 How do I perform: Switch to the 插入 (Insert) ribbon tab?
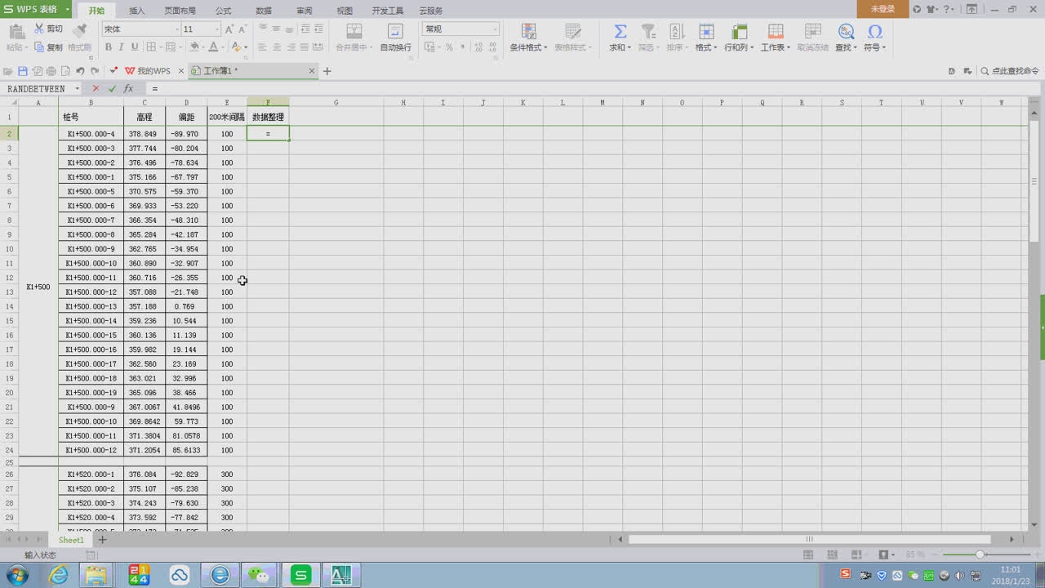coord(137,11)
